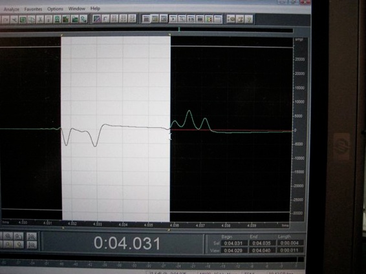Click the large 0:04.031 time display
This screenshot has height=274, width=366.
pyautogui.click(x=127, y=243)
